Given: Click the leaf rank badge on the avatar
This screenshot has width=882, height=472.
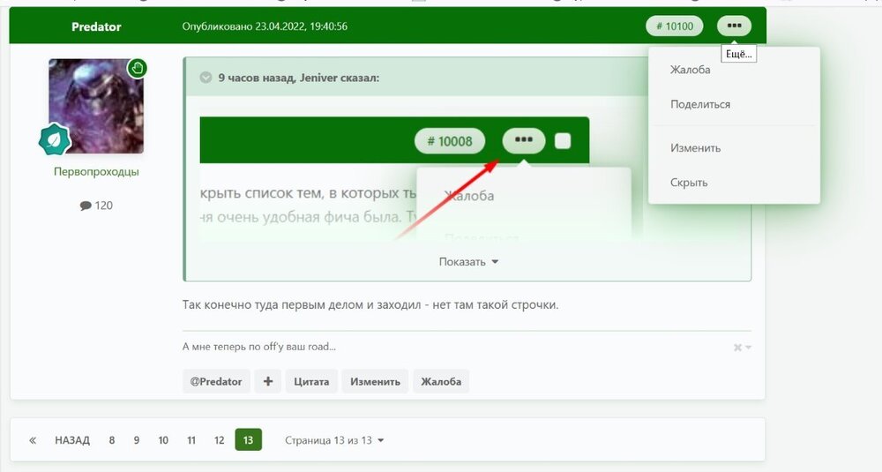Looking at the screenshot, I should (55, 139).
